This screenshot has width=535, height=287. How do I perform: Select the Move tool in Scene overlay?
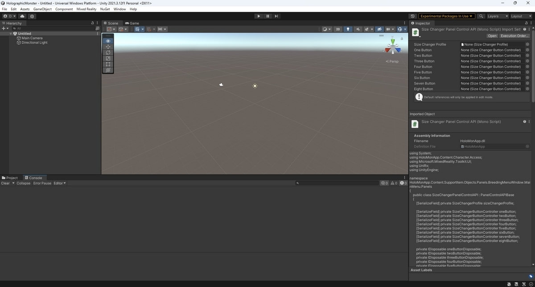pyautogui.click(x=108, y=47)
